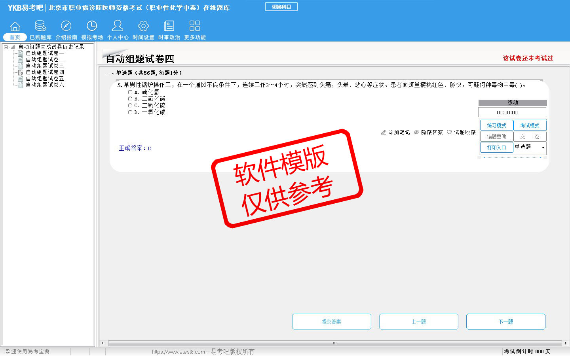Select document icon of 自动组题试卷六
This screenshot has height=356, width=570.
click(x=21, y=85)
